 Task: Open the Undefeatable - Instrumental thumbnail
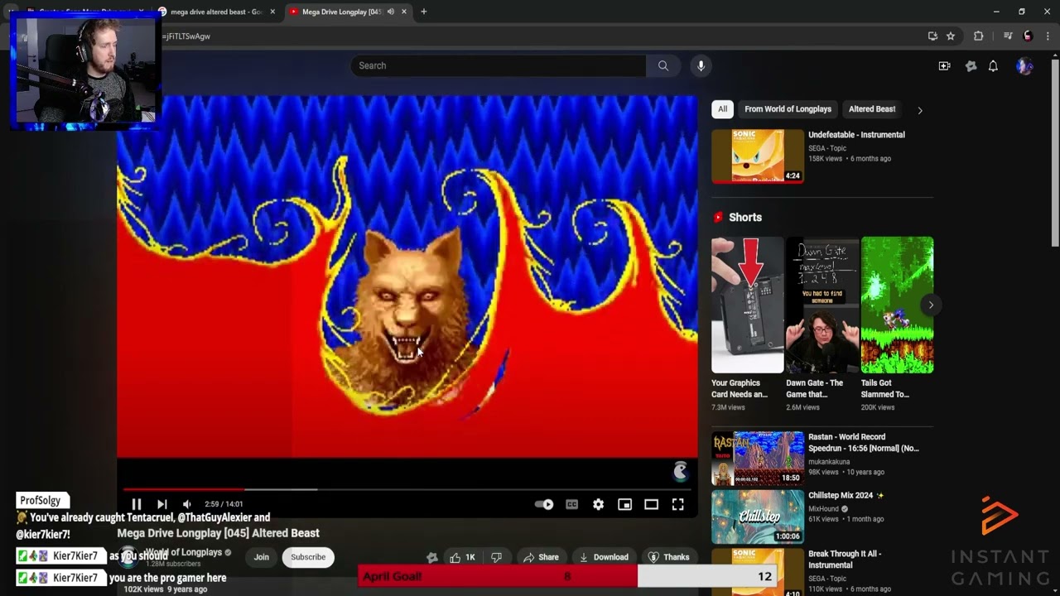[x=758, y=156]
